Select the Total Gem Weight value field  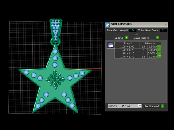pyautogui.click(x=133, y=30)
